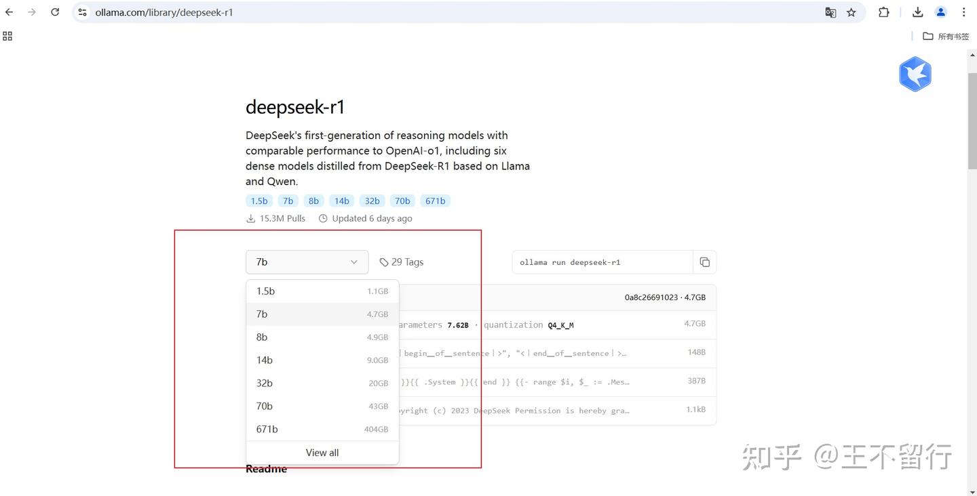The height and width of the screenshot is (496, 977).
Task: Open Google Translate icon in address bar
Action: coord(830,12)
